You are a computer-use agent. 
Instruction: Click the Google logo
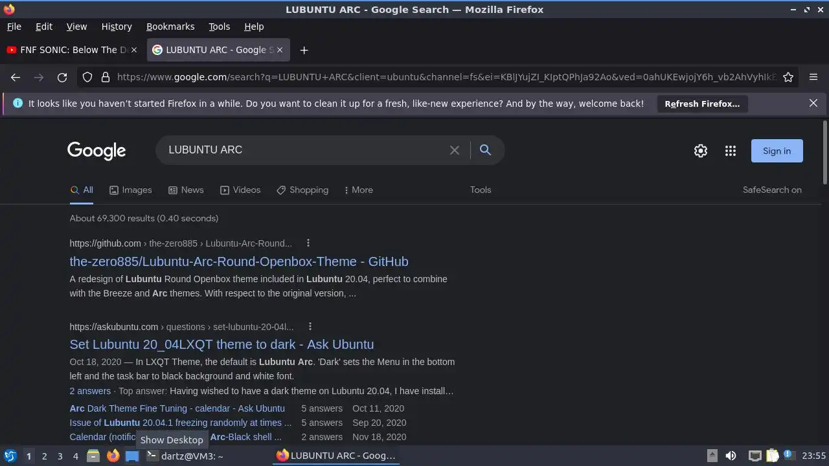pos(97,151)
